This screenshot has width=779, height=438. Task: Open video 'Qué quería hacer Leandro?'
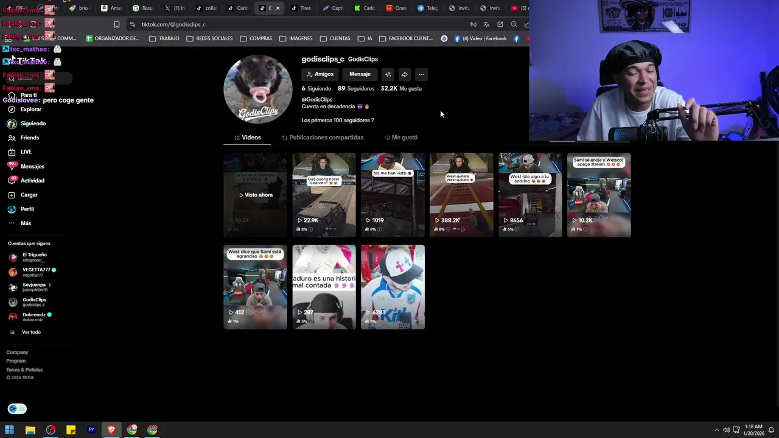click(324, 195)
